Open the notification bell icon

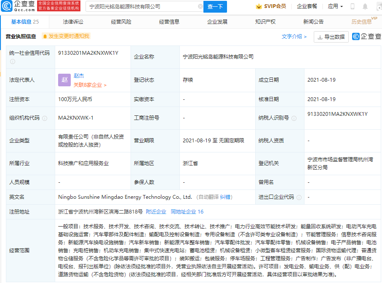(364, 6)
